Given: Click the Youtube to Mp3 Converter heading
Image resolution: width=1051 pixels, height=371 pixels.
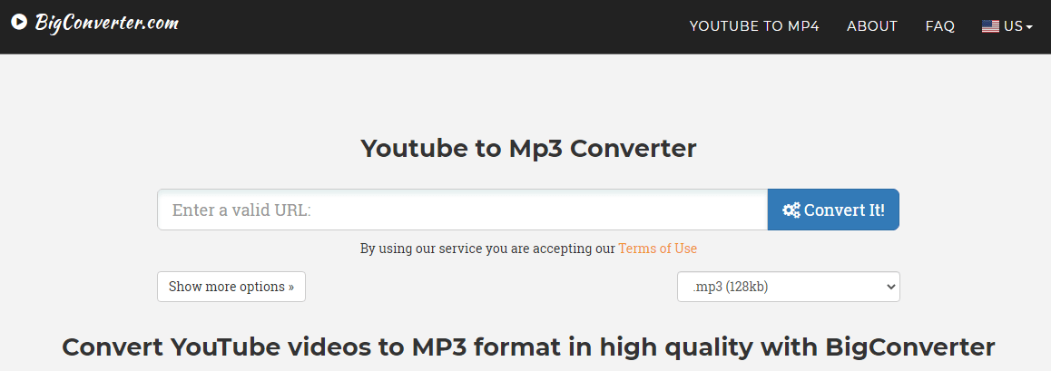Looking at the screenshot, I should 528,148.
